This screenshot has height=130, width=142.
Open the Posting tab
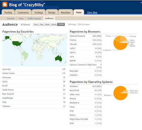(x=8, y=12)
